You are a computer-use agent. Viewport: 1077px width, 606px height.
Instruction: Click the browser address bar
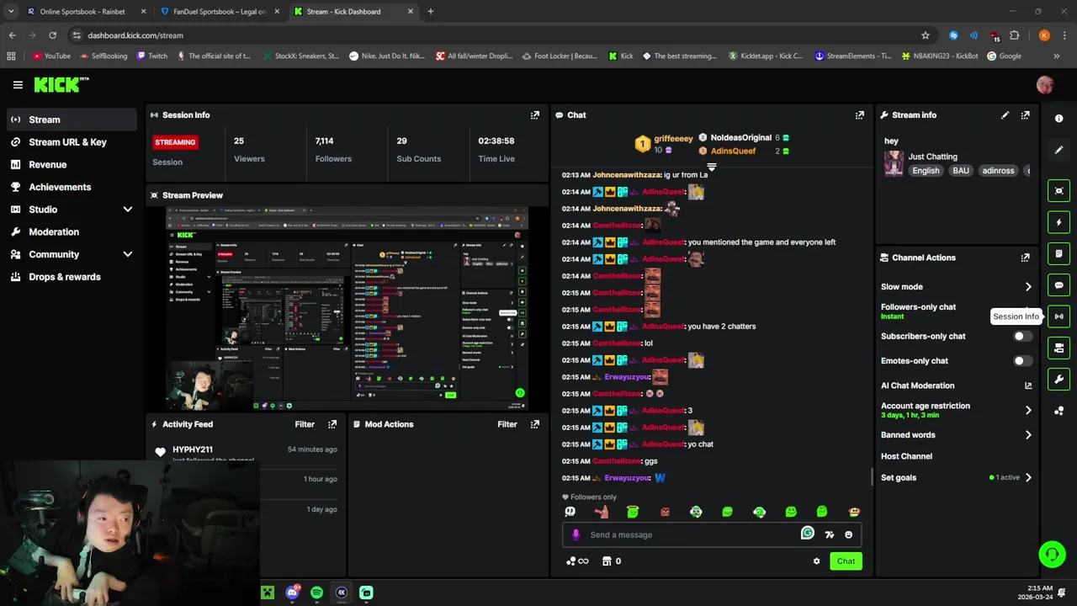tap(496, 35)
